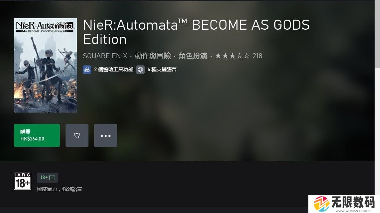380x213 pixels.
Task: Click the supported languages globe icon
Action: pyautogui.click(x=140, y=70)
